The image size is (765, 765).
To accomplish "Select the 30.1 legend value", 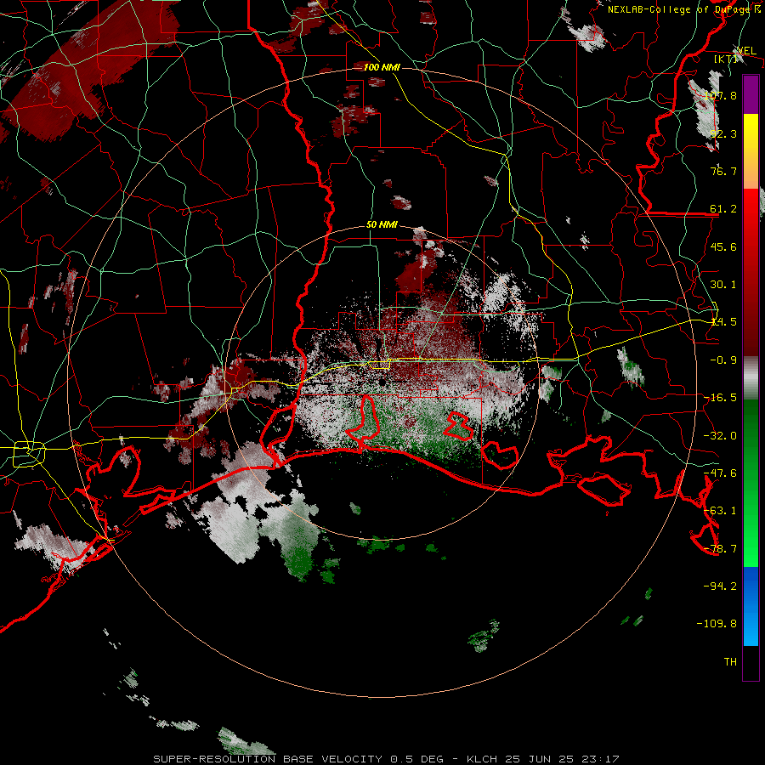I will pos(723,284).
